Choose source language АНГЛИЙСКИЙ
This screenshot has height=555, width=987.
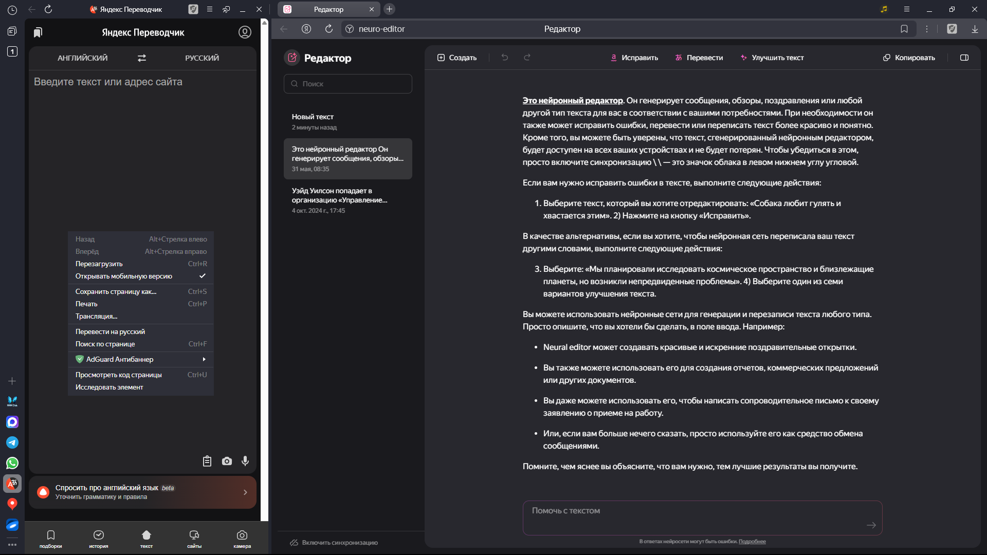click(83, 58)
